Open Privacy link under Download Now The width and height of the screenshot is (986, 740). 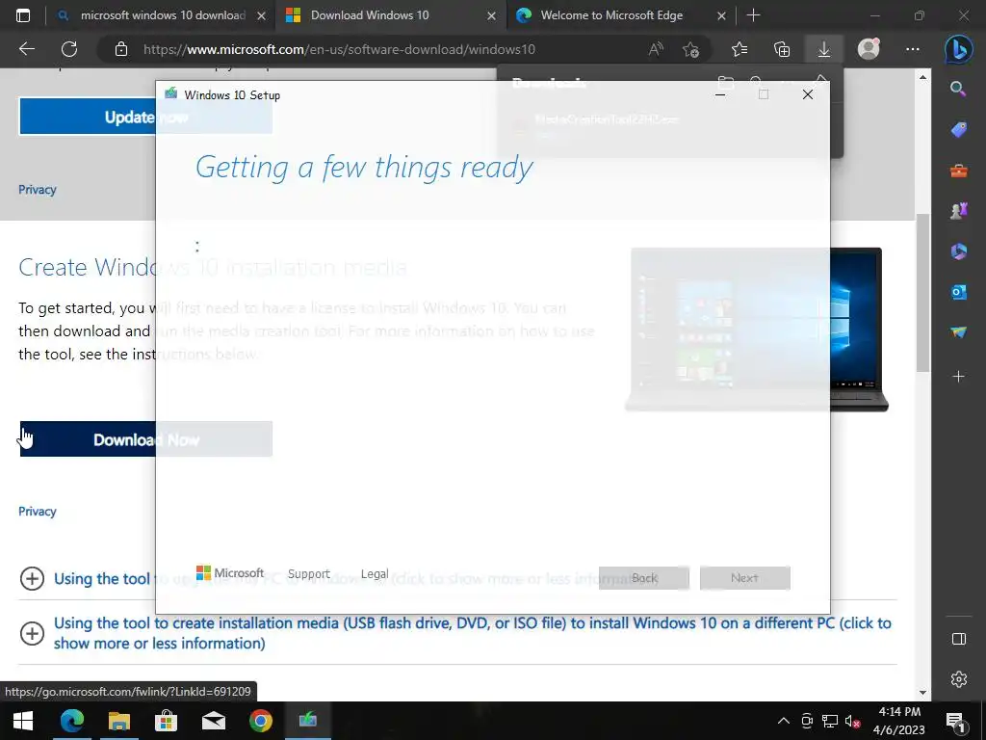pos(38,511)
